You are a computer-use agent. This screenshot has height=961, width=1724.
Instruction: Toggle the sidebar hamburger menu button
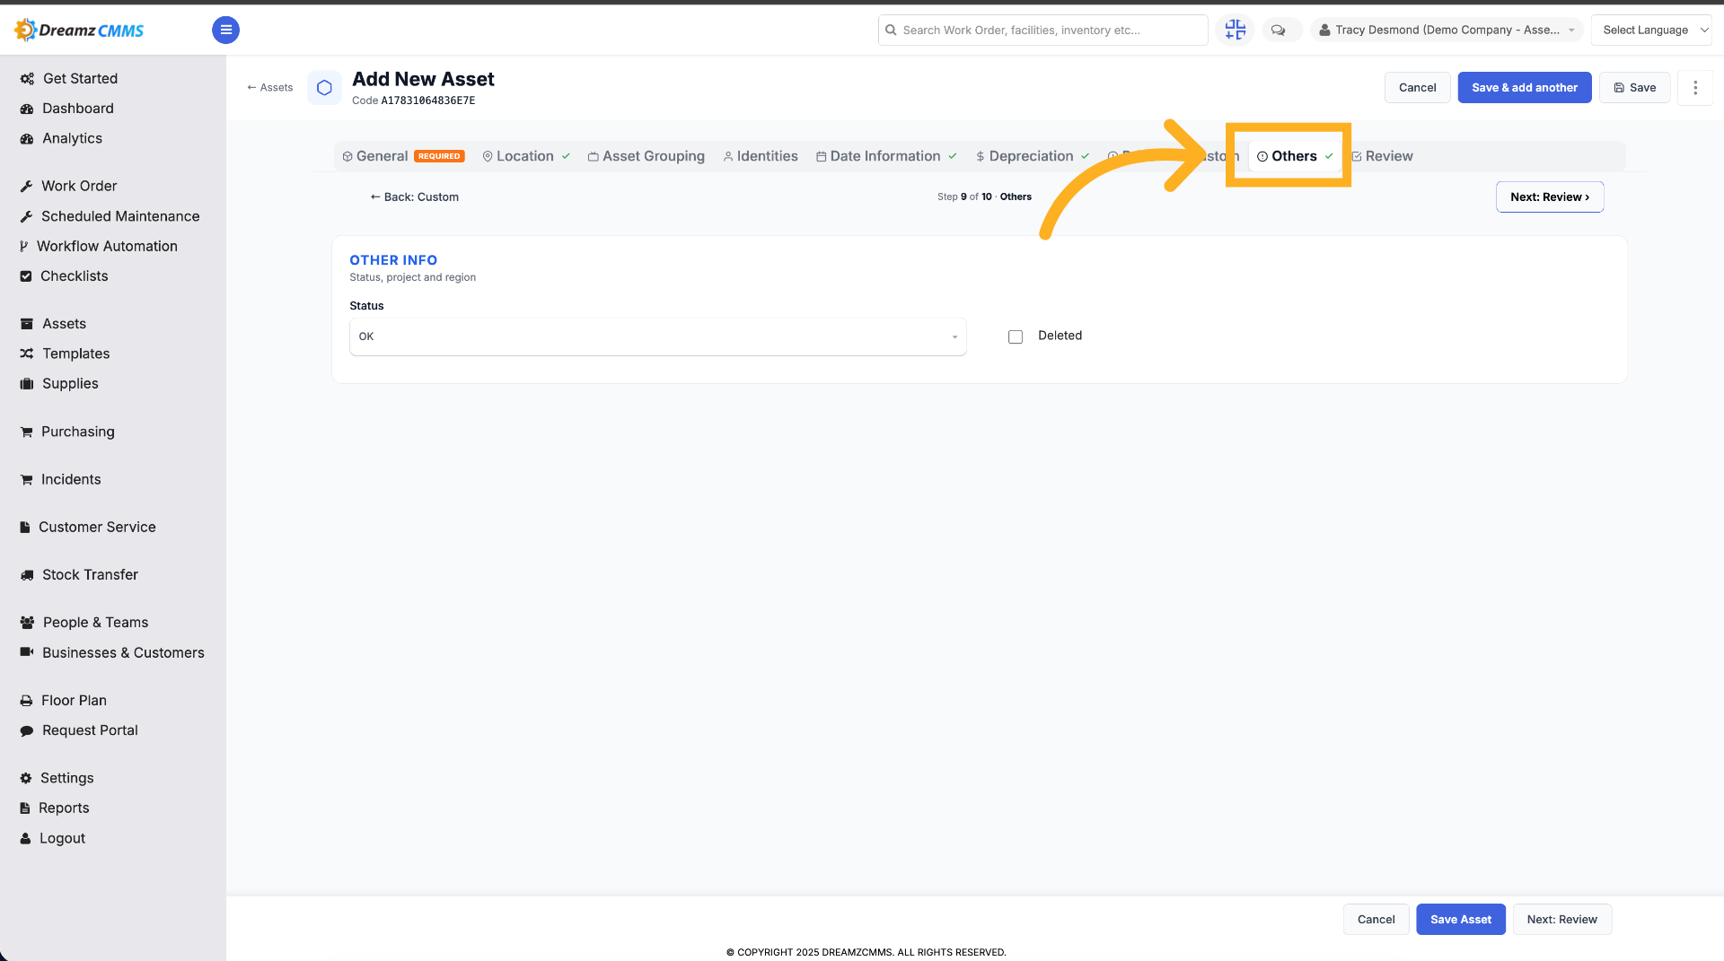point(225,30)
